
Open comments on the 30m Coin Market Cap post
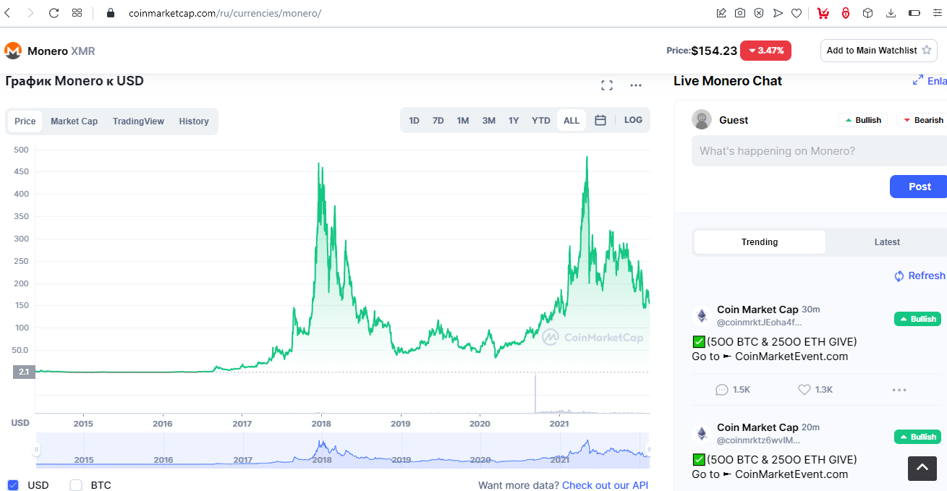point(733,390)
